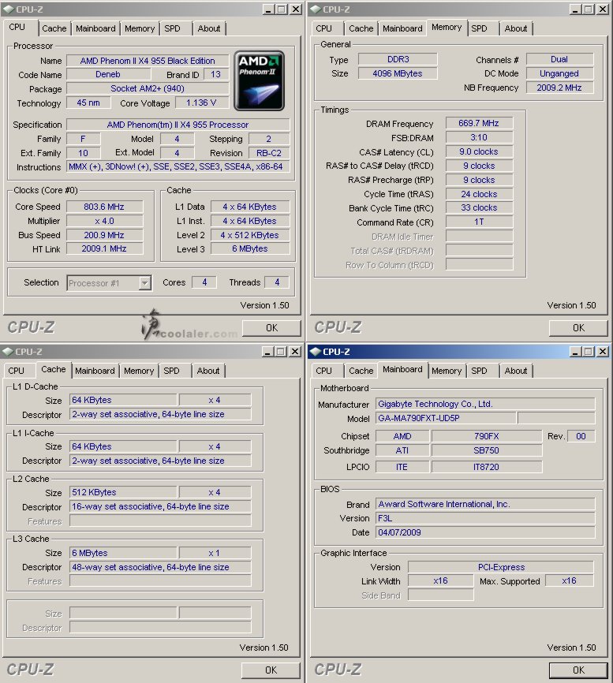Click the Package value Socket AM2+ (940)
The width and height of the screenshot is (613, 683).
[x=148, y=88]
